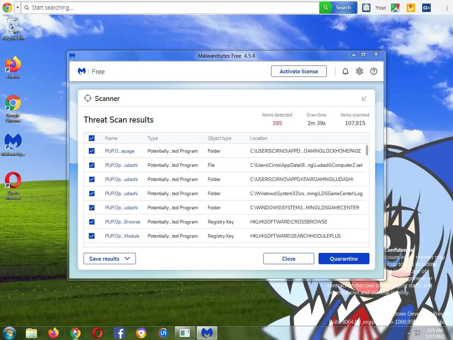Launch Opera from the taskbar
The height and width of the screenshot is (340, 453).
[97, 333]
